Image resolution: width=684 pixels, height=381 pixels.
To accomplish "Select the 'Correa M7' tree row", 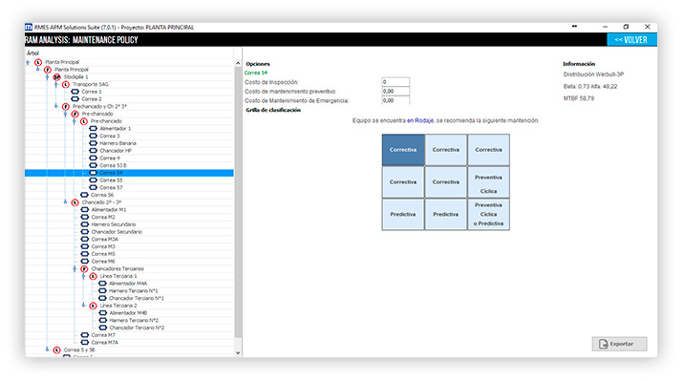I will [130, 335].
